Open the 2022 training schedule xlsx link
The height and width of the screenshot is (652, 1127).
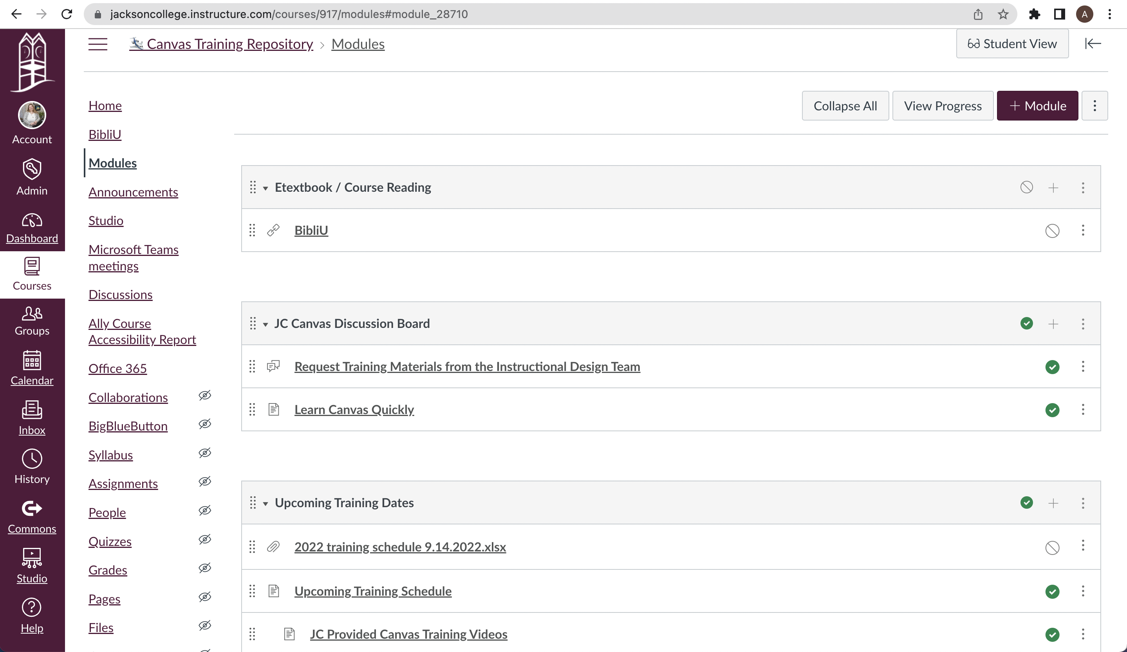tap(400, 547)
